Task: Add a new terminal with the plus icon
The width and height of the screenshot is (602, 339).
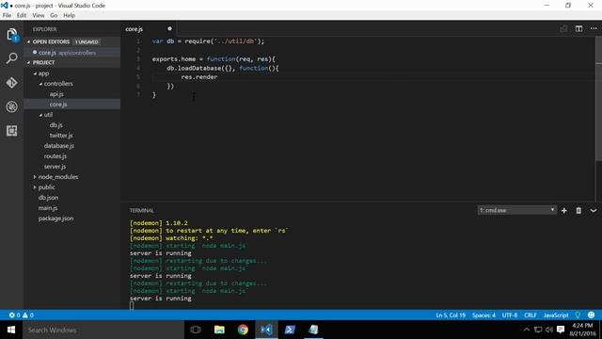Action: 564,211
